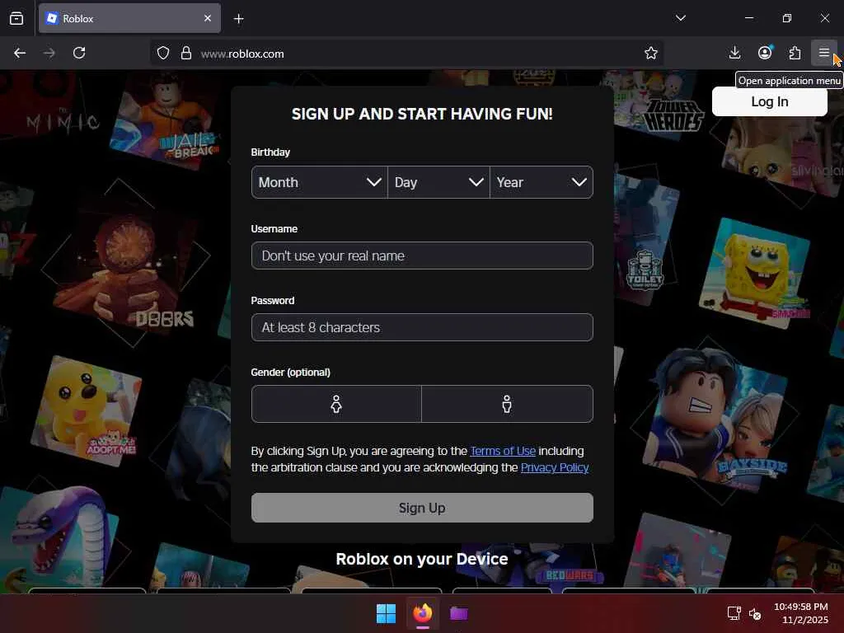Restore down the Firefox window
The image size is (844, 633).
click(787, 18)
